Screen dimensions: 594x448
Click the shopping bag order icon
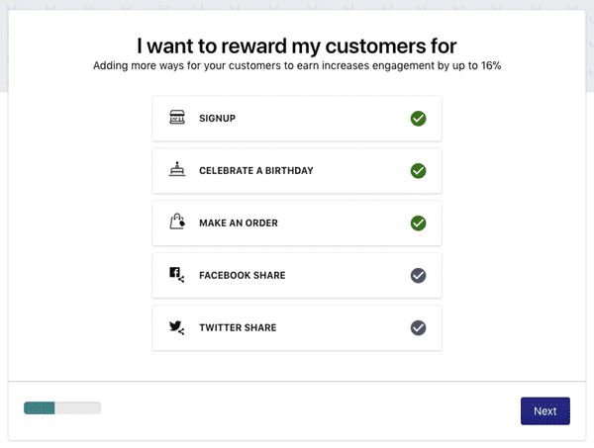pyautogui.click(x=177, y=223)
